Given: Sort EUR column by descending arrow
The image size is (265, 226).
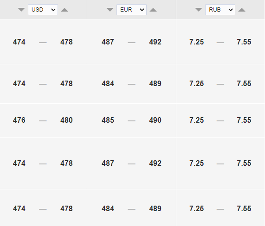Looking at the screenshot, I should pyautogui.click(x=110, y=10).
